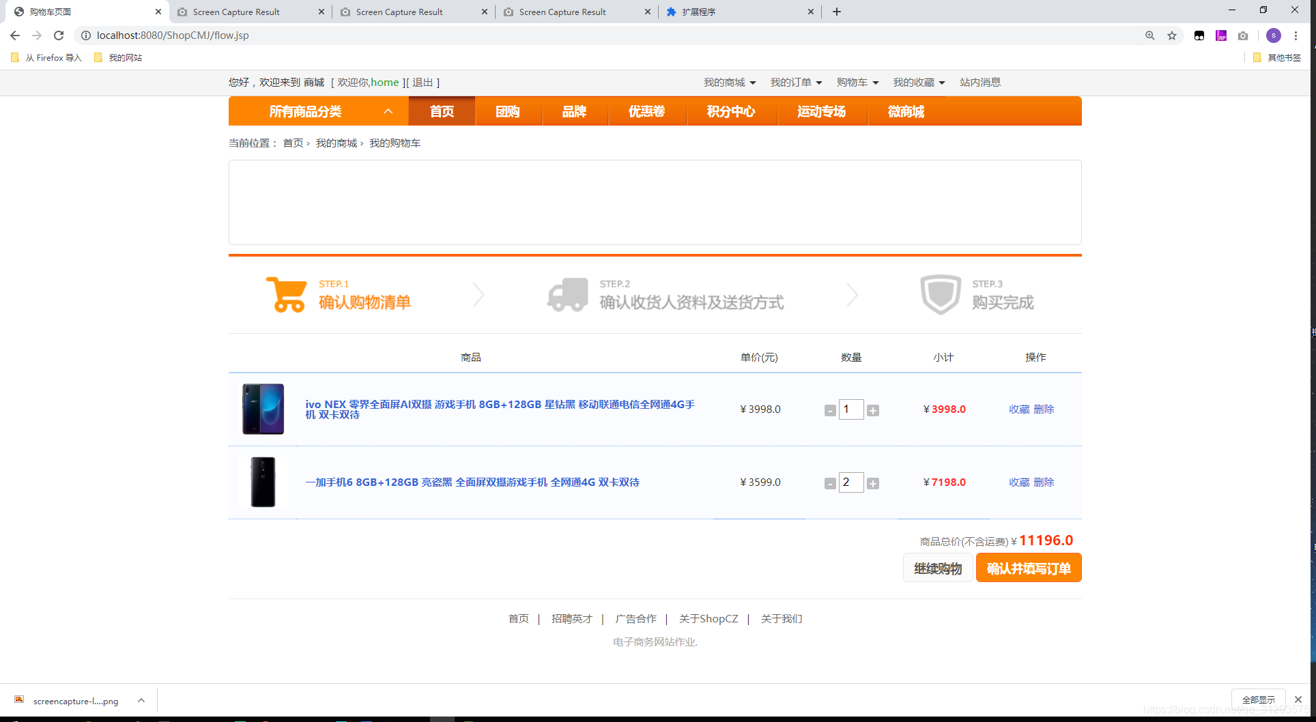Click the camera extension icon in toolbar
The image size is (1316, 722).
tap(1243, 35)
